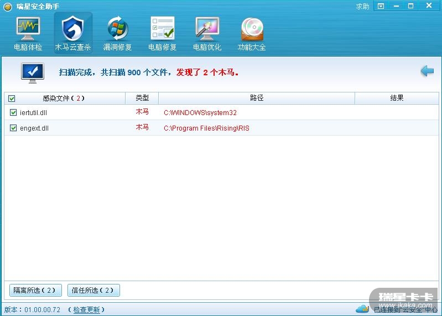Open the 漏洞修复 Windows logo icon
This screenshot has height=316, width=442.
pos(117,29)
